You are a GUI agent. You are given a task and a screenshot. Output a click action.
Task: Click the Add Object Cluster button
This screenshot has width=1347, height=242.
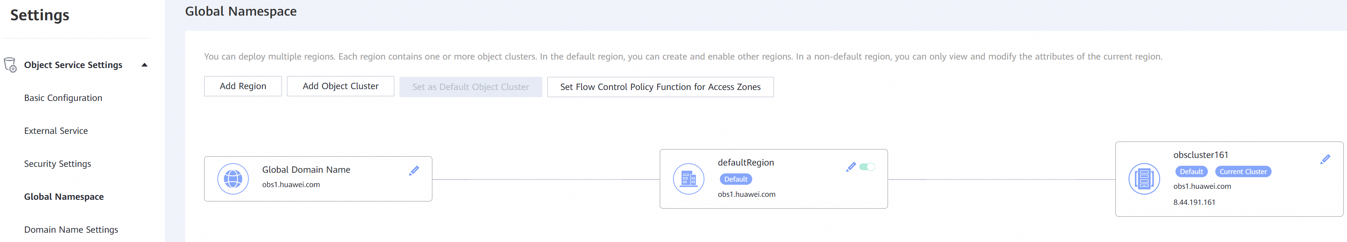coord(340,86)
